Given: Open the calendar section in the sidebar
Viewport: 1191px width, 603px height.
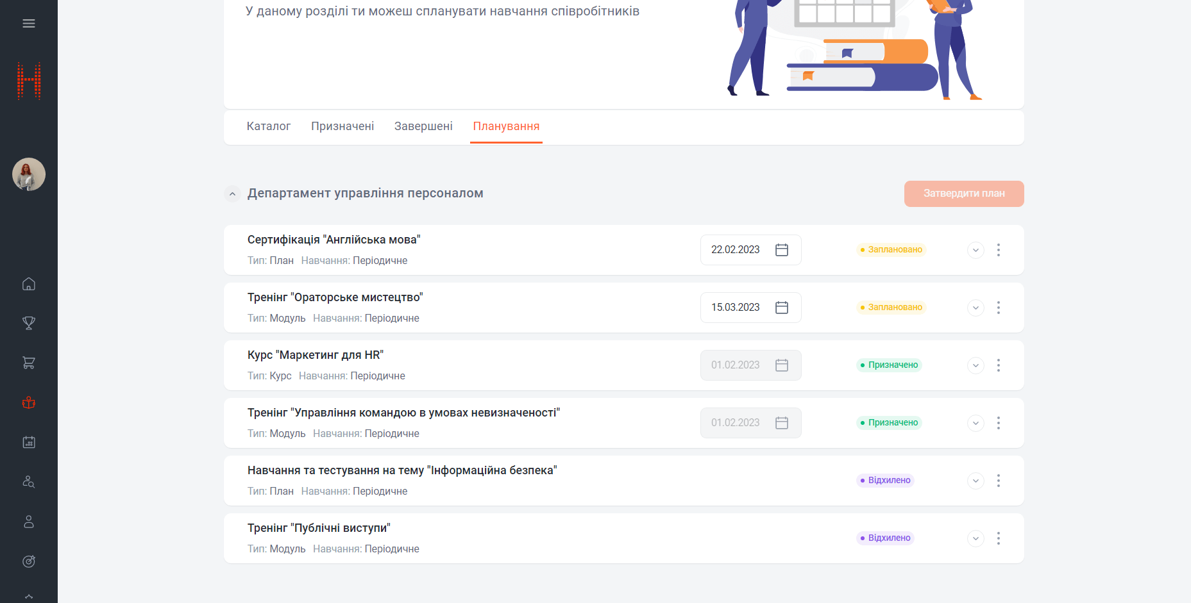Looking at the screenshot, I should click(29, 442).
